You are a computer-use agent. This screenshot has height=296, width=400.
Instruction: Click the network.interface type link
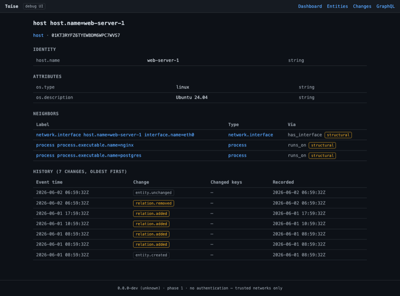(x=250, y=135)
